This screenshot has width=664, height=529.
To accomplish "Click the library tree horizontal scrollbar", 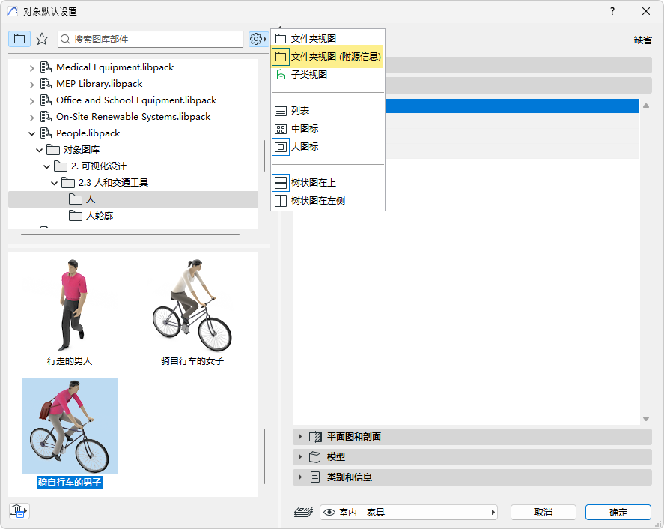I will (130, 235).
